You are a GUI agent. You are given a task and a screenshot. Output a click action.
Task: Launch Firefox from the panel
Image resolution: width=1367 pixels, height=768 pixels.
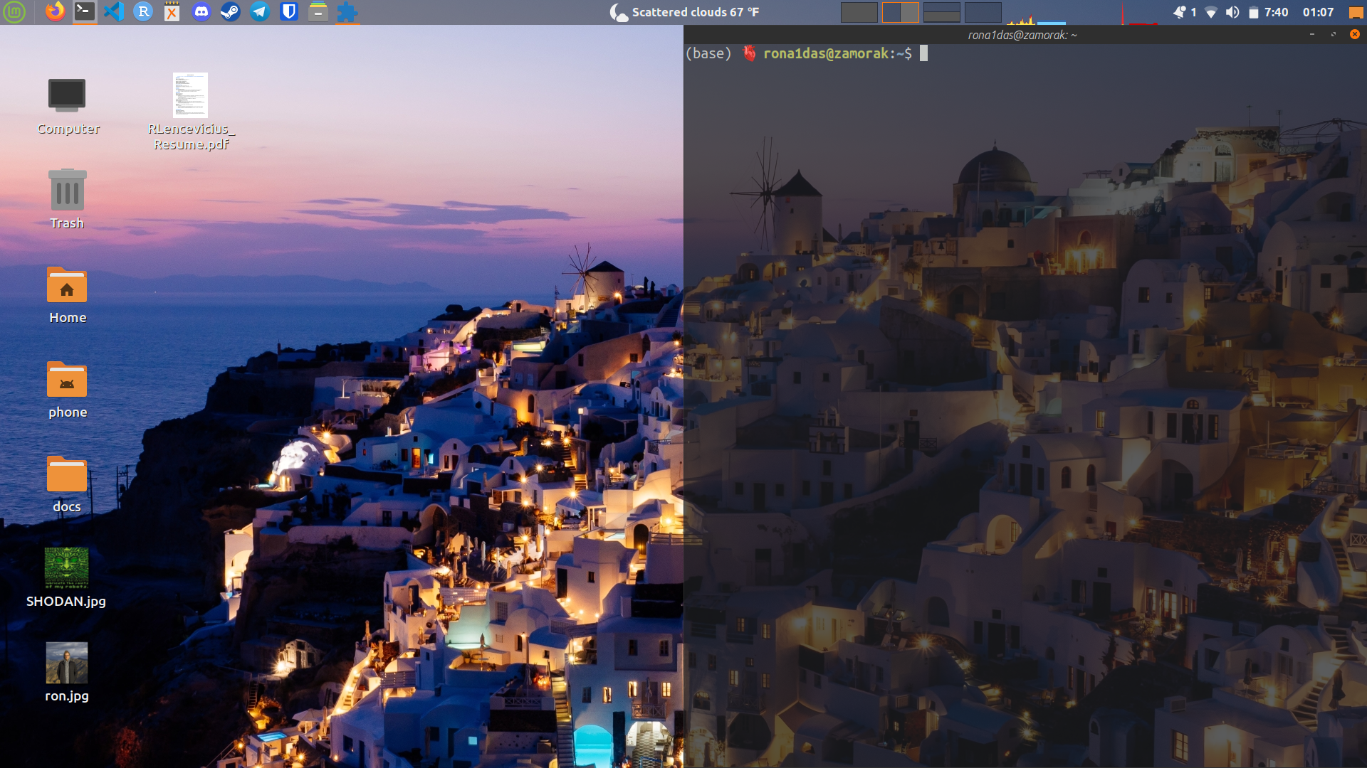(55, 12)
